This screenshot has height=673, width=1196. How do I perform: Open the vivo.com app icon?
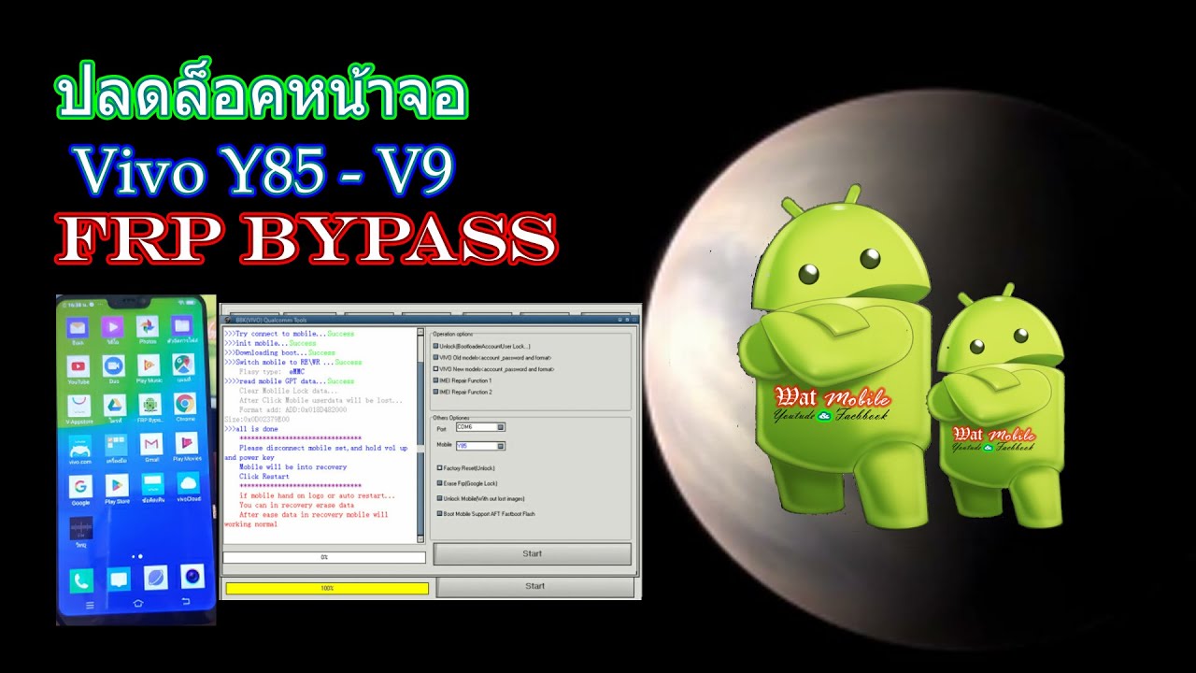(x=79, y=445)
